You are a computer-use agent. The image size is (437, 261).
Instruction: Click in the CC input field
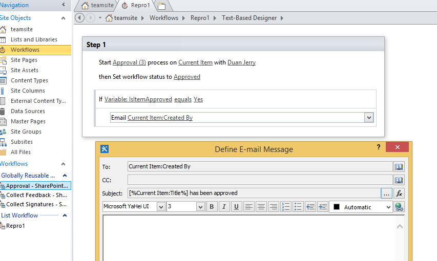pos(260,180)
